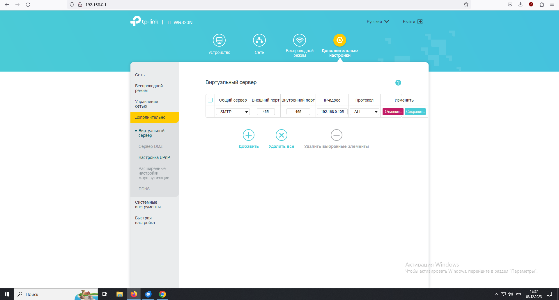Click the tp-link logo

144,21
